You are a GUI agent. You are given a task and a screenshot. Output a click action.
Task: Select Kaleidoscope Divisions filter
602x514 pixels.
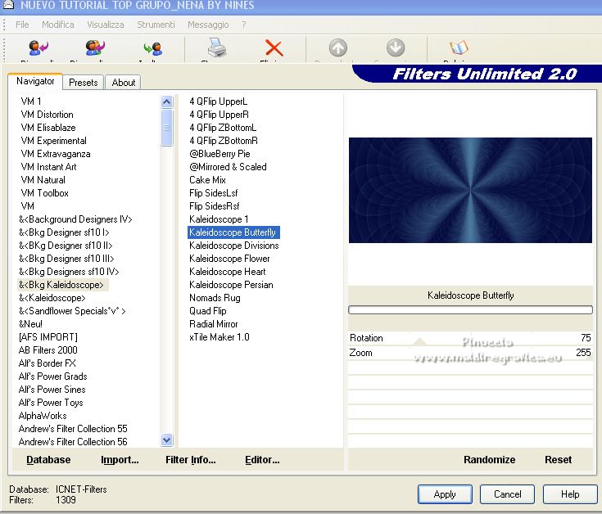(234, 246)
